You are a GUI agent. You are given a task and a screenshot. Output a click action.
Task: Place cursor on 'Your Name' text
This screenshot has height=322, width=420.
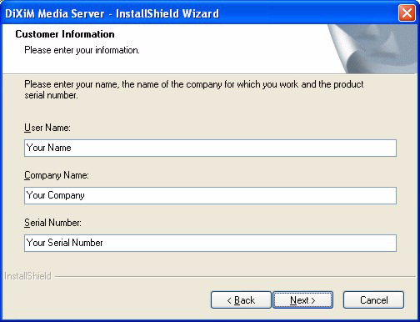tap(49, 148)
